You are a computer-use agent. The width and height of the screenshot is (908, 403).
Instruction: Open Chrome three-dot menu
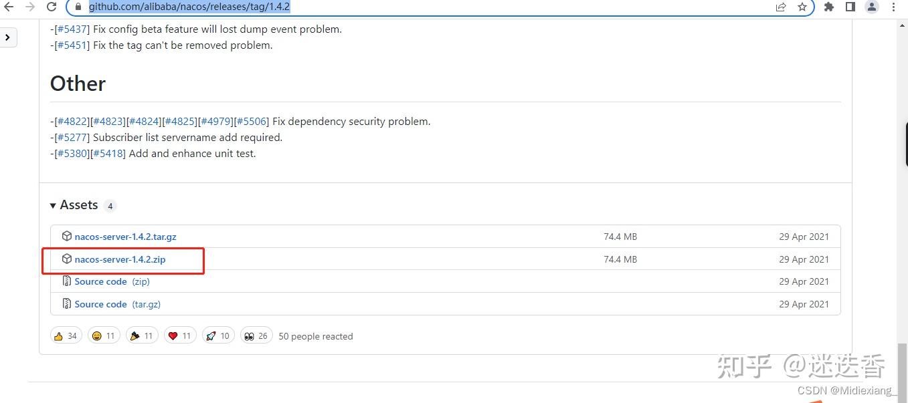point(893,7)
